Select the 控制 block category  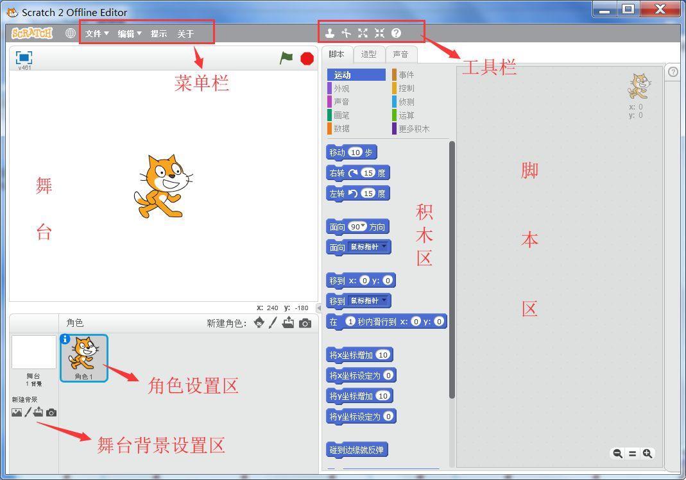click(x=406, y=88)
